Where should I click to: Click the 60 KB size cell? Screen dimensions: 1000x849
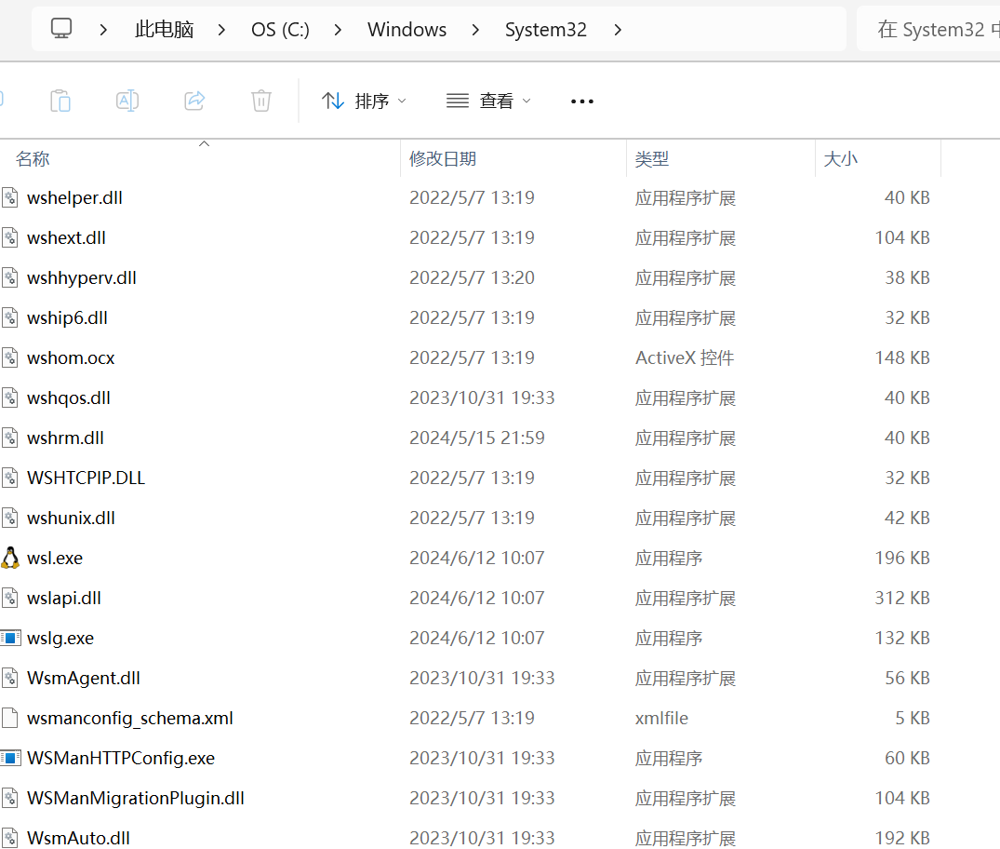(x=908, y=758)
